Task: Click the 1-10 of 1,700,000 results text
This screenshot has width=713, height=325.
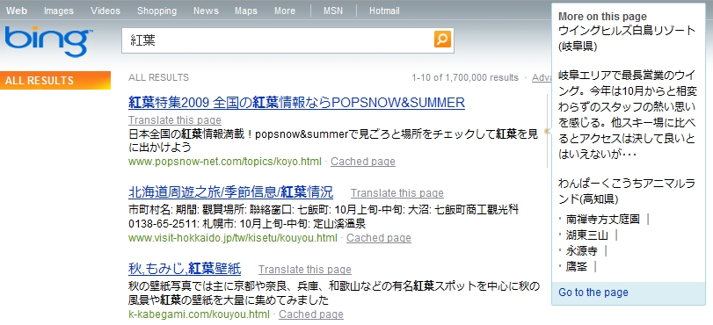Action: (465, 77)
